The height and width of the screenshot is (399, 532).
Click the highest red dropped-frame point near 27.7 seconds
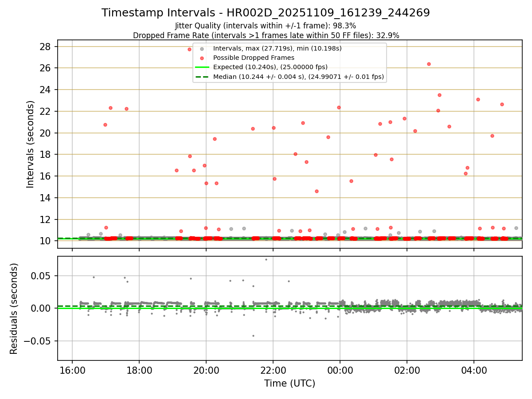pyautogui.click(x=189, y=49)
